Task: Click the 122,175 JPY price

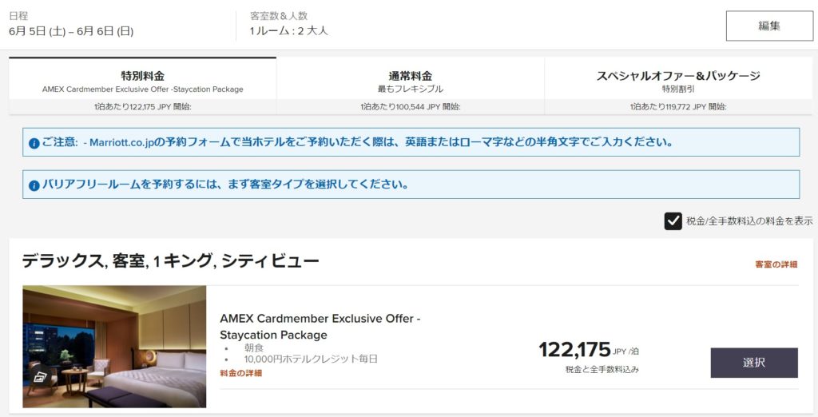Action: click(574, 350)
